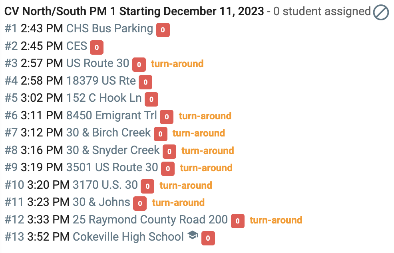Open the 8450 Emigrant Trl stop

(111, 115)
